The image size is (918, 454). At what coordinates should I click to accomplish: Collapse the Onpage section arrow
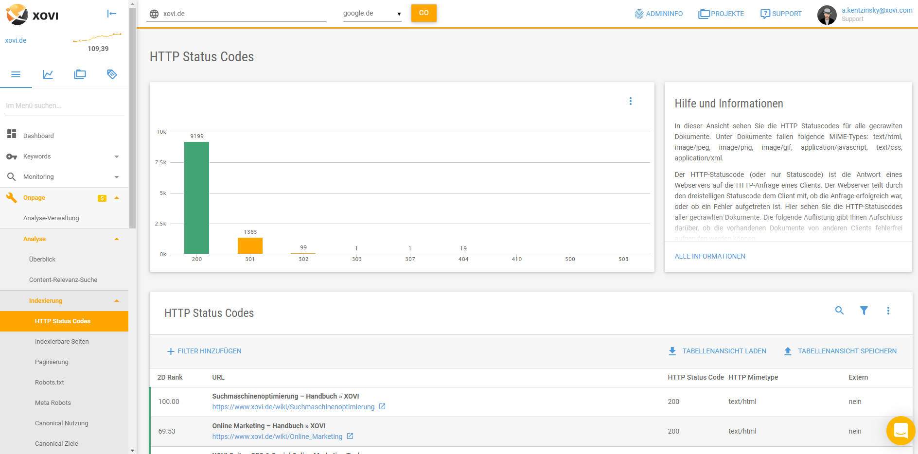(117, 198)
